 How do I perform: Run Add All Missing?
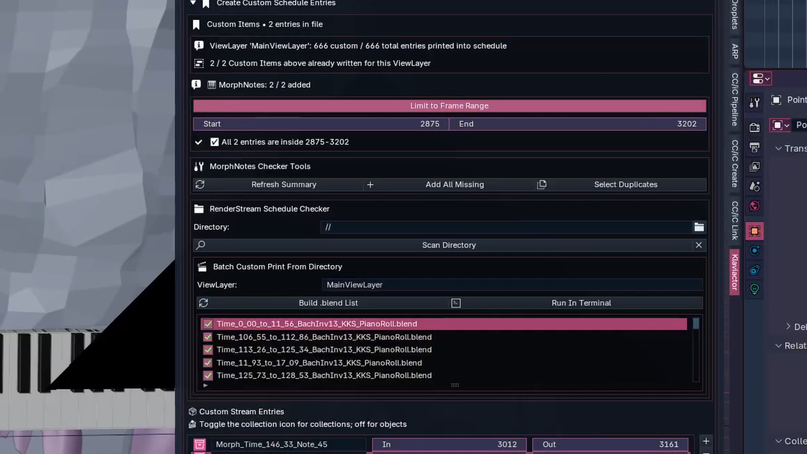pos(454,185)
